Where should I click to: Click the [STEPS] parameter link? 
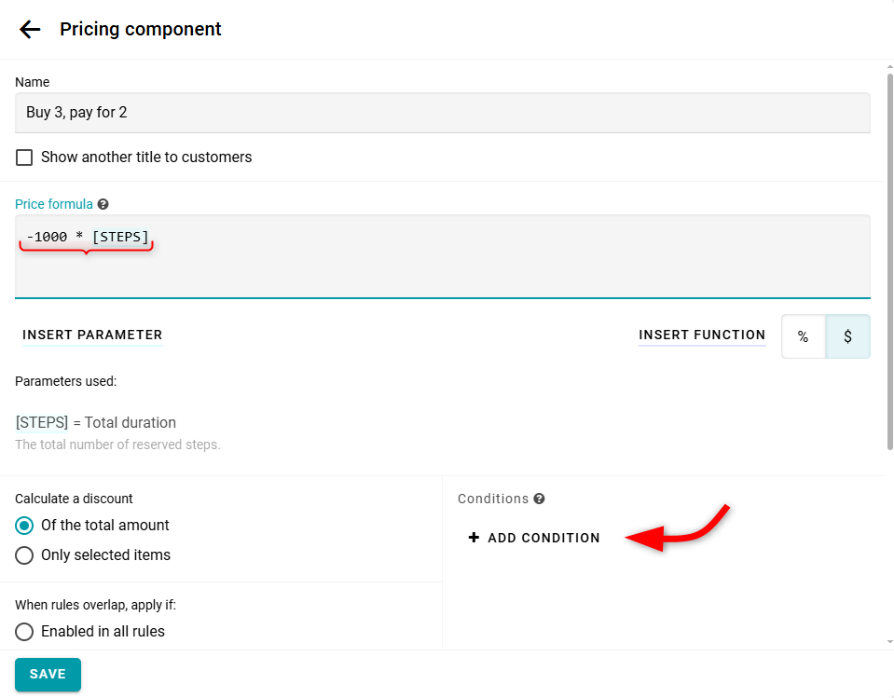[x=42, y=422]
